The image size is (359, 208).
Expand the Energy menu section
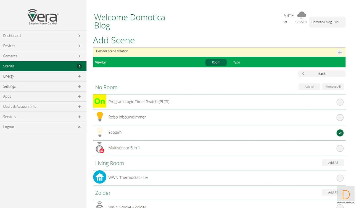79,76
